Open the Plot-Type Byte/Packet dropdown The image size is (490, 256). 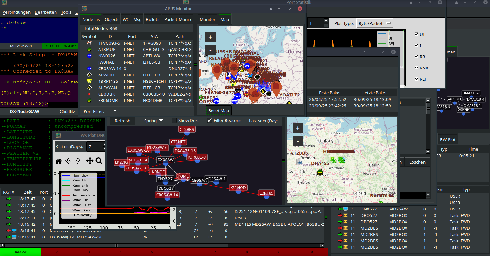tap(375, 23)
